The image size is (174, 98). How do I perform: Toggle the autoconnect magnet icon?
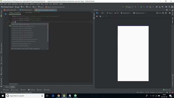[x=100, y=16]
